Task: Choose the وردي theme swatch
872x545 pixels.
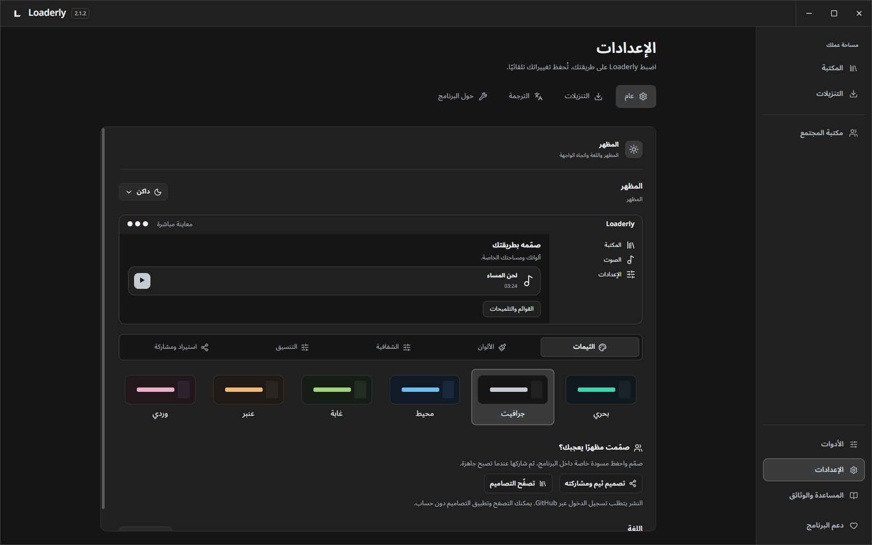Action: 160,397
